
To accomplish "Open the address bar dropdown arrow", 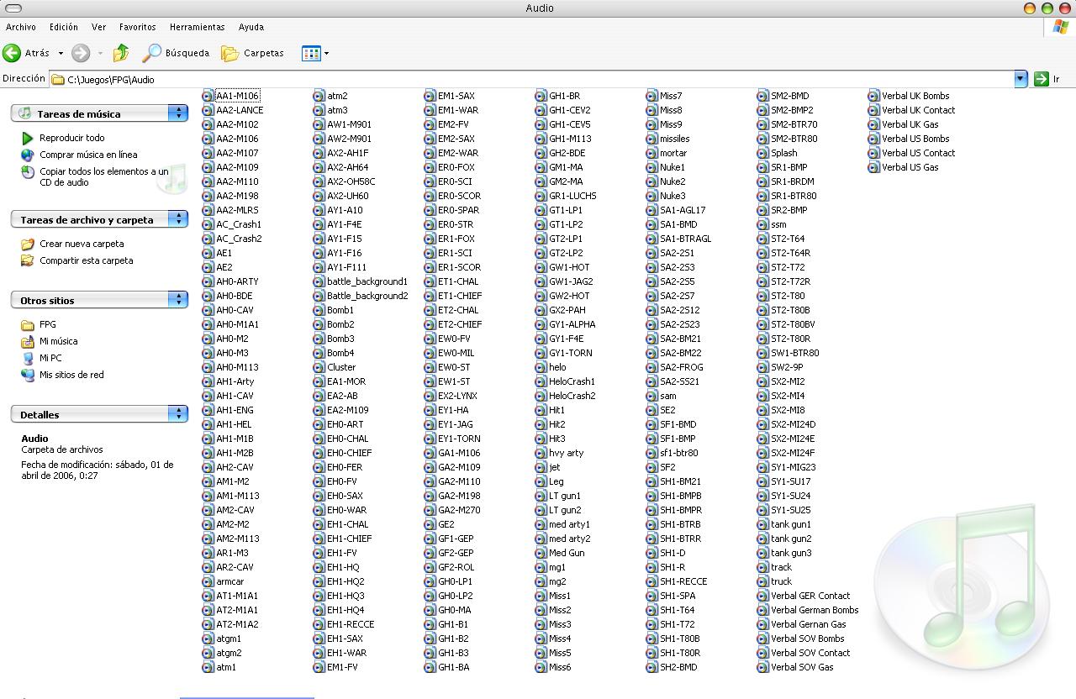I will pos(1021,79).
